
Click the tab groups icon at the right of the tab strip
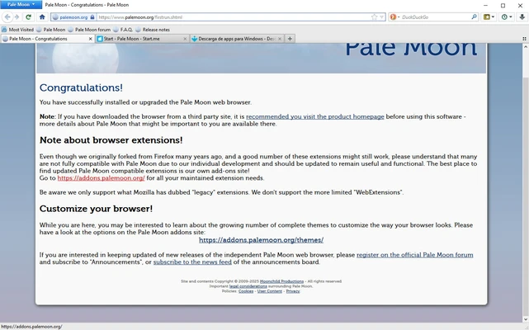click(524, 39)
